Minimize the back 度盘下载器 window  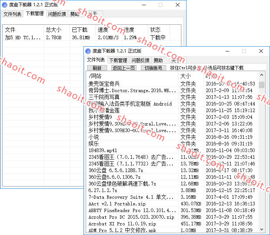point(144,5)
